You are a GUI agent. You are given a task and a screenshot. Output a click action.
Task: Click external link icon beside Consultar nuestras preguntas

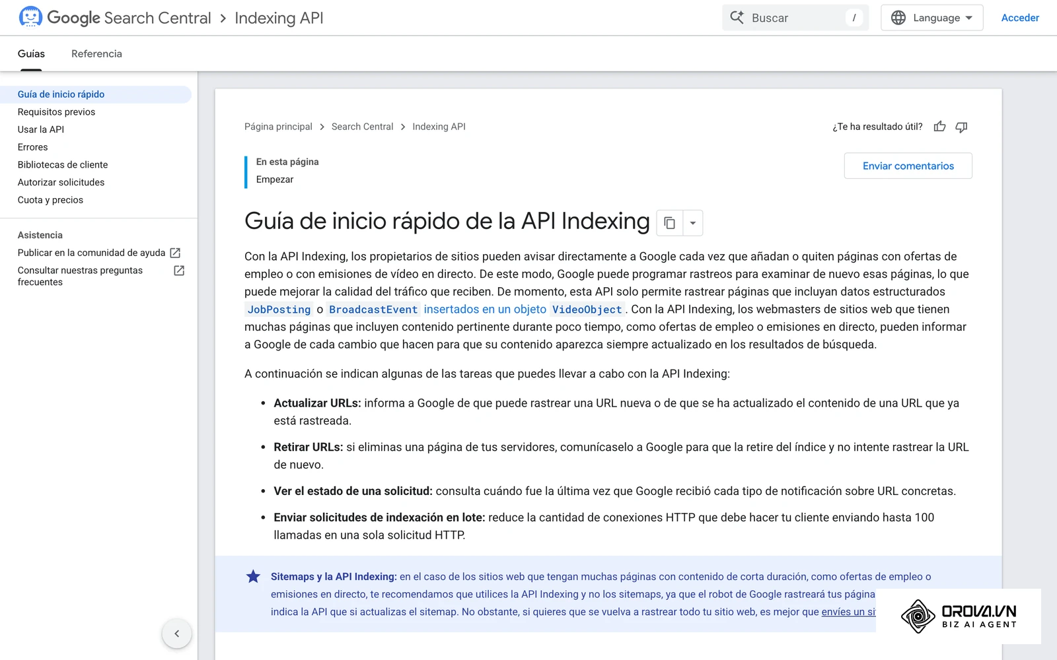pos(179,271)
